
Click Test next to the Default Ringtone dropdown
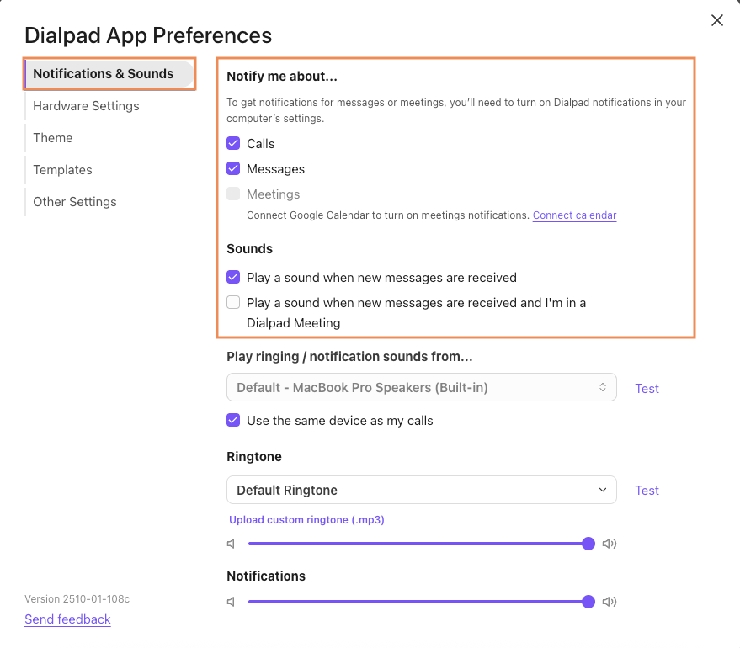pos(647,491)
